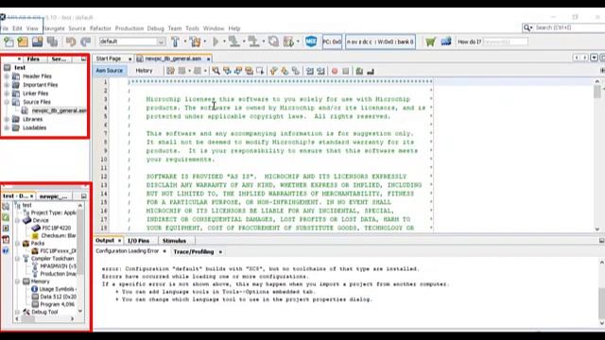Open the Run Project dropdown arrow
605x340 pixels.
[x=224, y=42]
